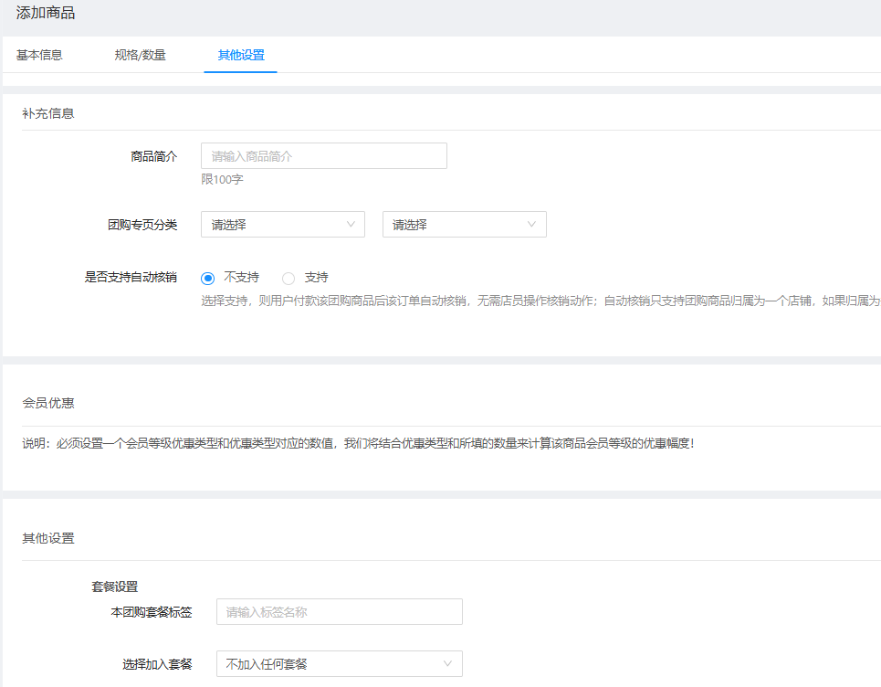Viewport: 881px width, 687px height.
Task: Select the 其他设置 tab
Action: click(241, 55)
